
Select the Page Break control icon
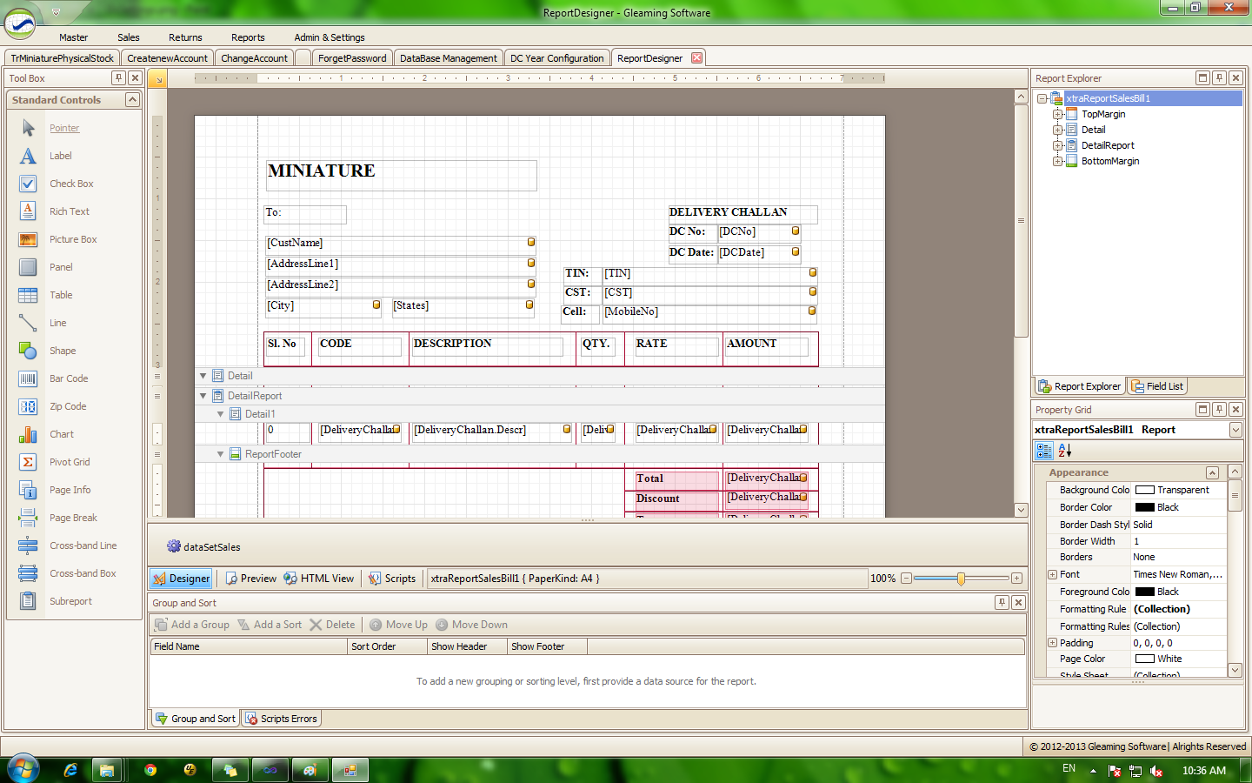pyautogui.click(x=28, y=518)
